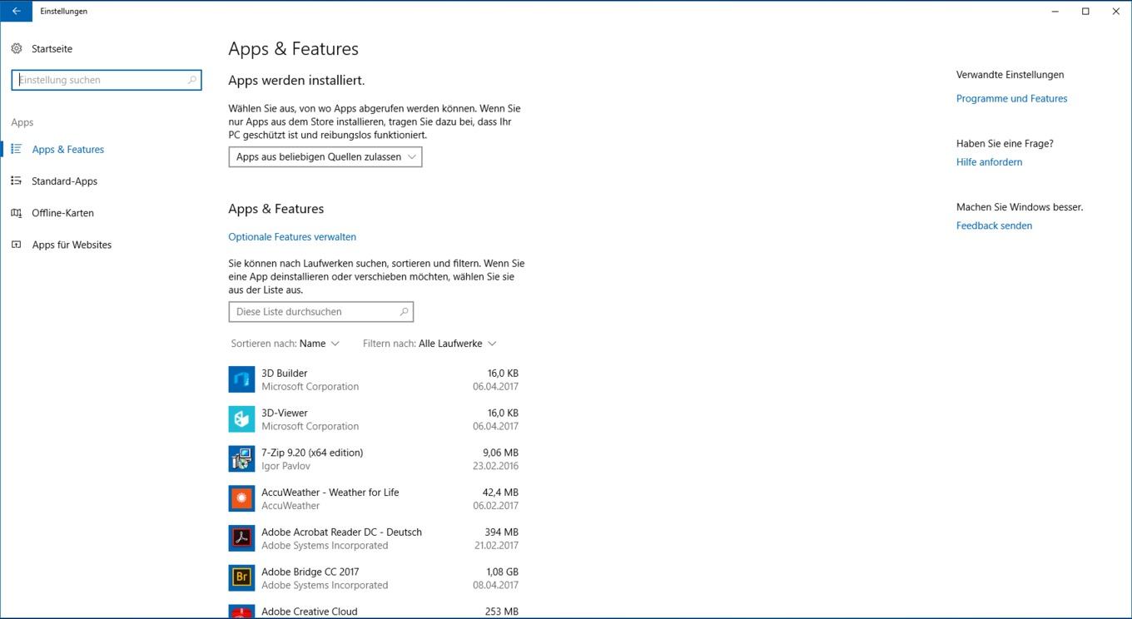Click the Offline-Karten map icon

[17, 213]
